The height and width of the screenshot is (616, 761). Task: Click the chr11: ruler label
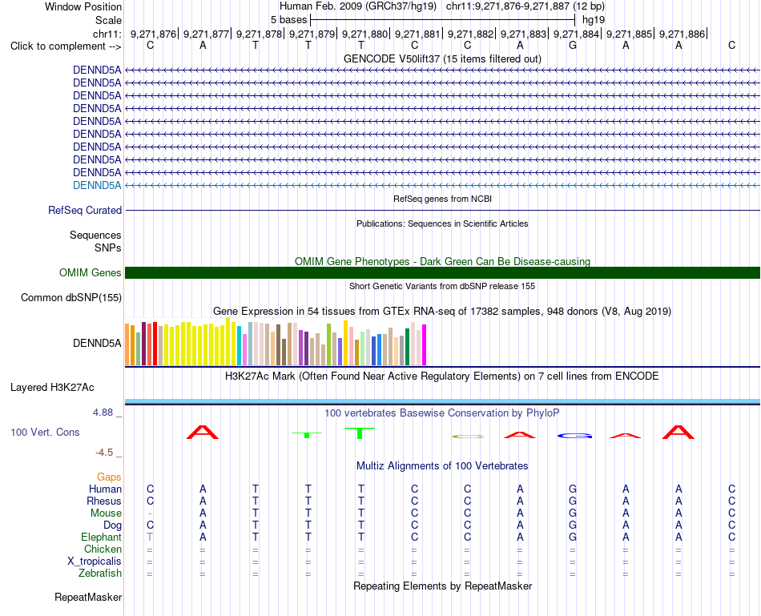click(107, 34)
